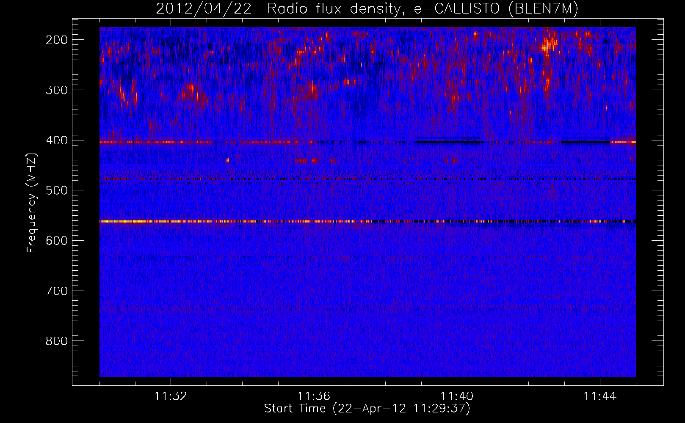Click the thin dark-red line near 480 MHz
Image resolution: width=685 pixels, height=423 pixels.
click(367, 179)
